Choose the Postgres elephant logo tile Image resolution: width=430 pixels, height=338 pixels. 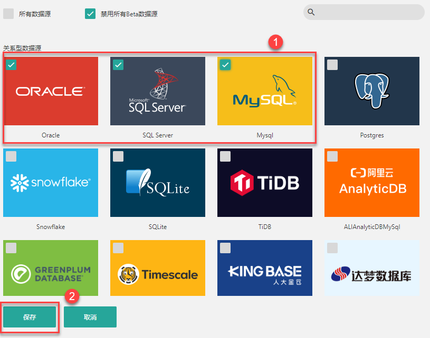click(371, 92)
